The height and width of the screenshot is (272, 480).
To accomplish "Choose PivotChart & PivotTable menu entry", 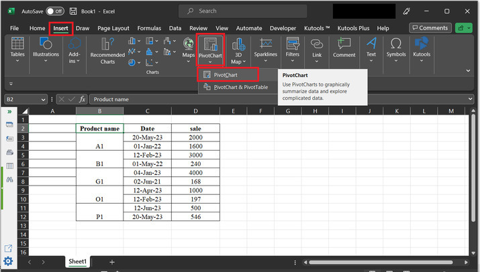I will [240, 87].
